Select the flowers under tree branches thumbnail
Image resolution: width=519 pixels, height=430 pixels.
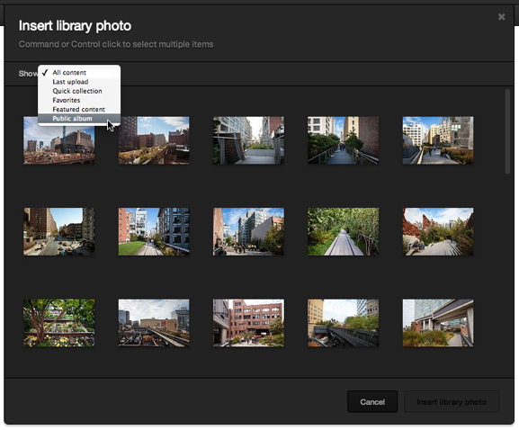click(59, 323)
